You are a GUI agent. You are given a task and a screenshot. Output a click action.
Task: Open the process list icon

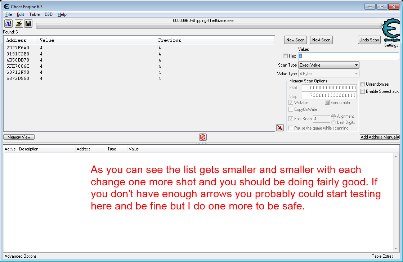(8, 24)
